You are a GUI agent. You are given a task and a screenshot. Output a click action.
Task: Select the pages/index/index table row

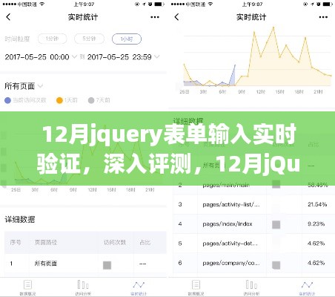click(253, 224)
